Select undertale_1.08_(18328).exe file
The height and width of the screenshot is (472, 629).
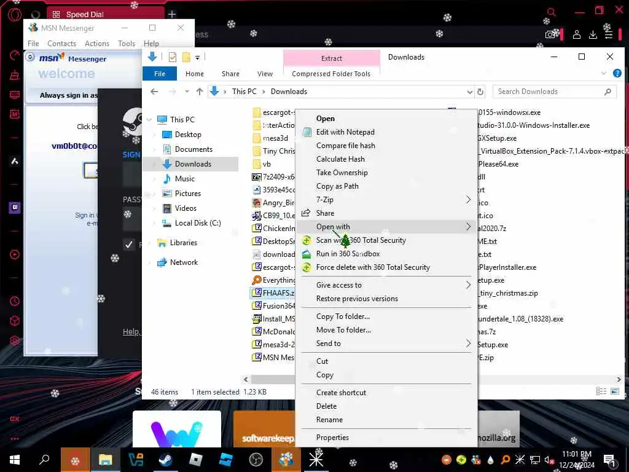pos(520,319)
